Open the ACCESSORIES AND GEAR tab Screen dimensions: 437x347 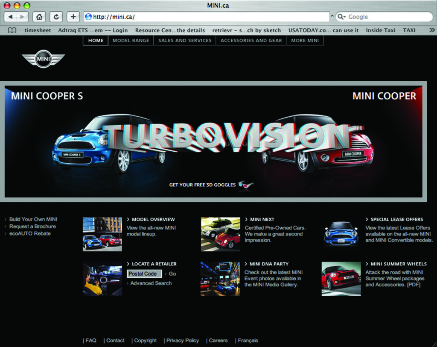pyautogui.click(x=251, y=41)
